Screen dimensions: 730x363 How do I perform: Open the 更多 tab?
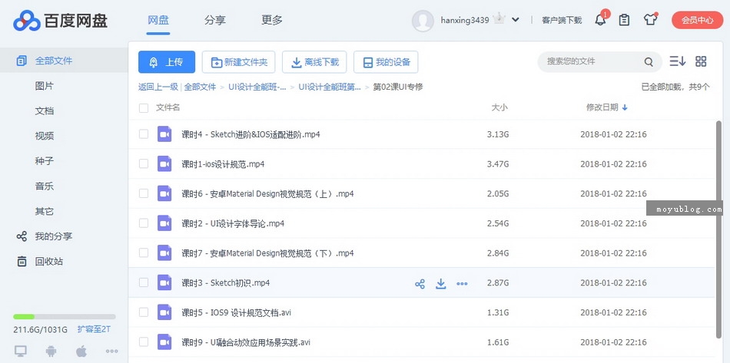pos(272,21)
